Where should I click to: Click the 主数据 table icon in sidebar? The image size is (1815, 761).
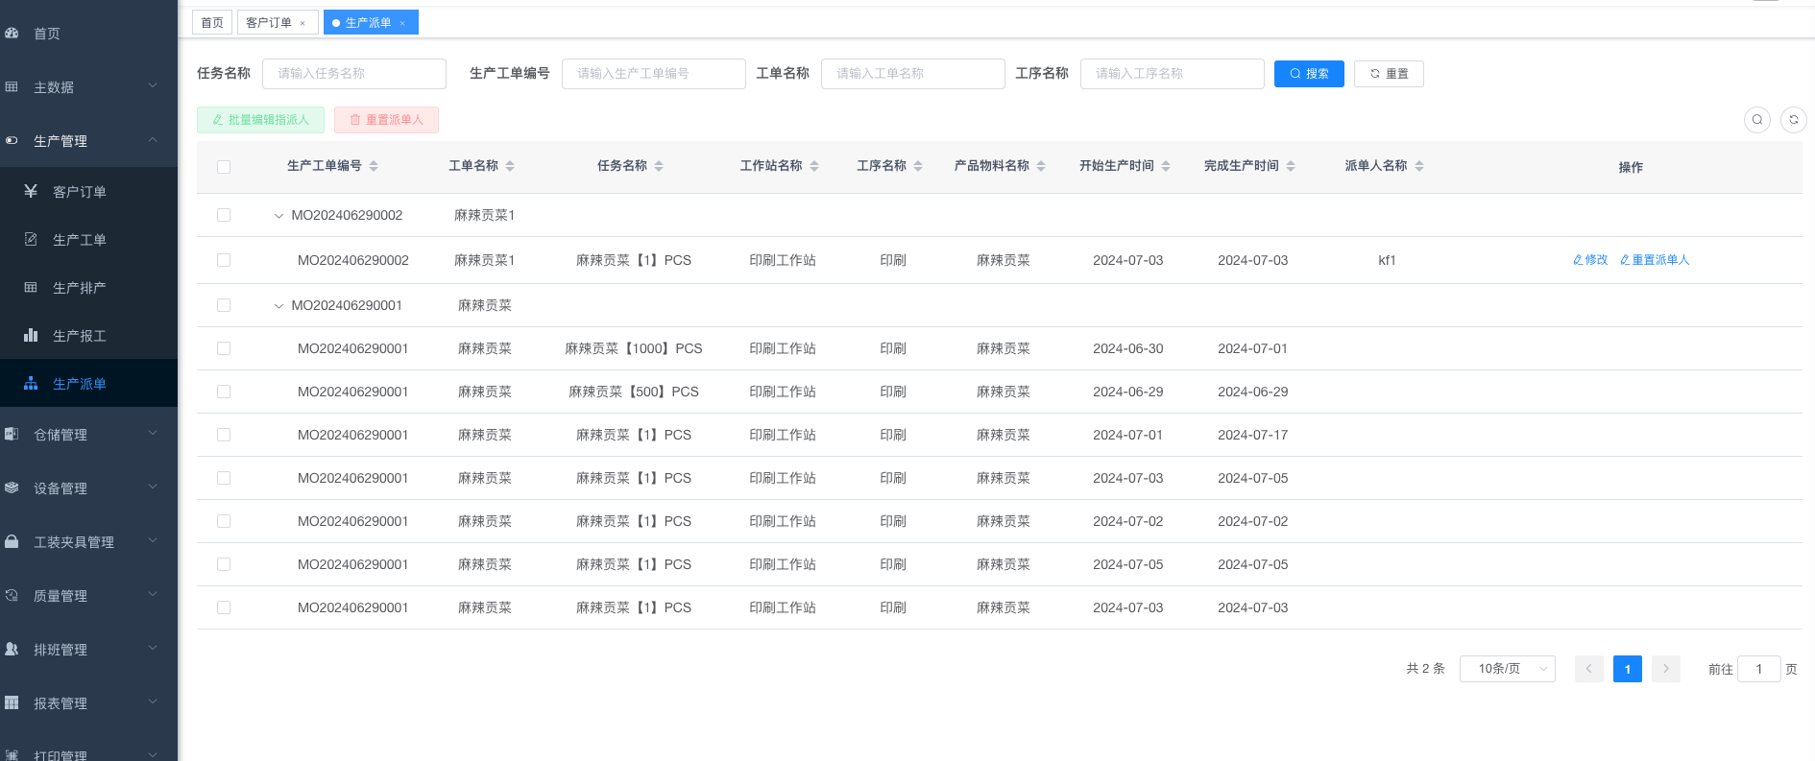coord(12,86)
